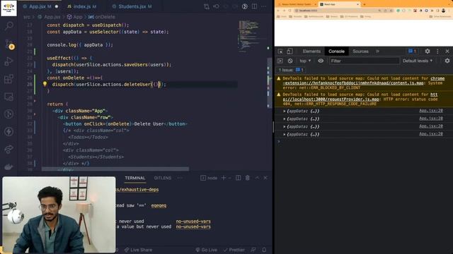
Task: Open App.jsx:20 source link of first log
Action: click(431, 111)
